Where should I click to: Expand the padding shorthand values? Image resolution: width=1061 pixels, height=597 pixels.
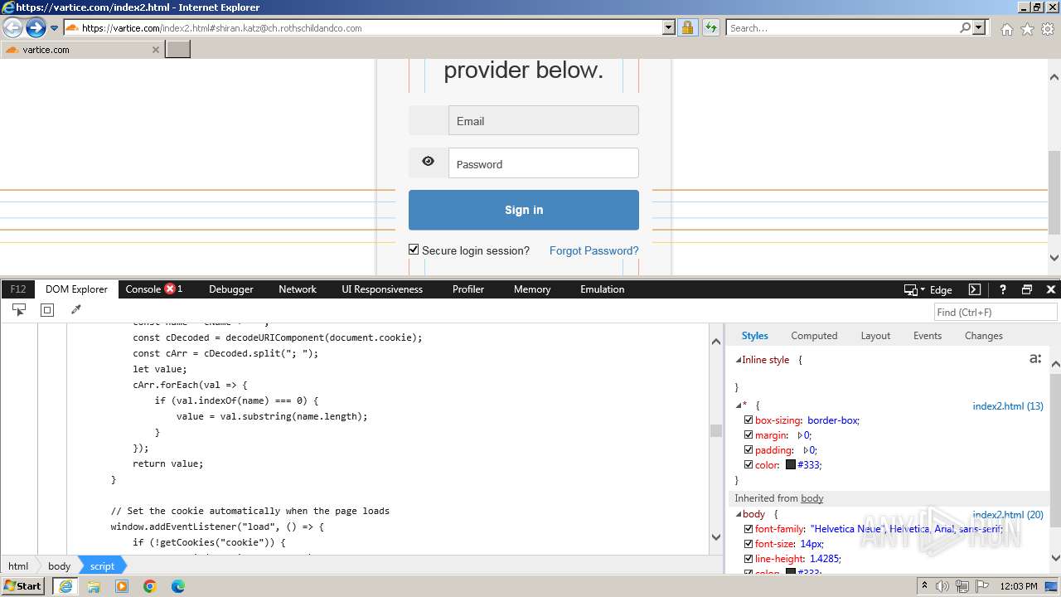807,450
